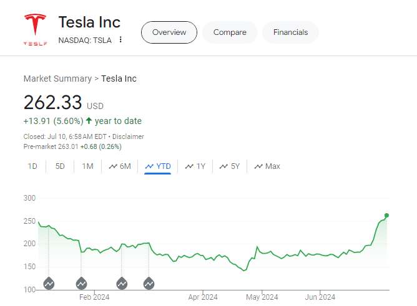Open the Financials tab
This screenshot has height=306, width=417.
coord(290,32)
